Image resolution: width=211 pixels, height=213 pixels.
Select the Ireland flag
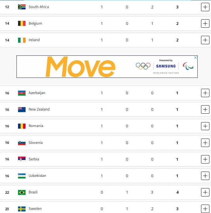pos(22,40)
